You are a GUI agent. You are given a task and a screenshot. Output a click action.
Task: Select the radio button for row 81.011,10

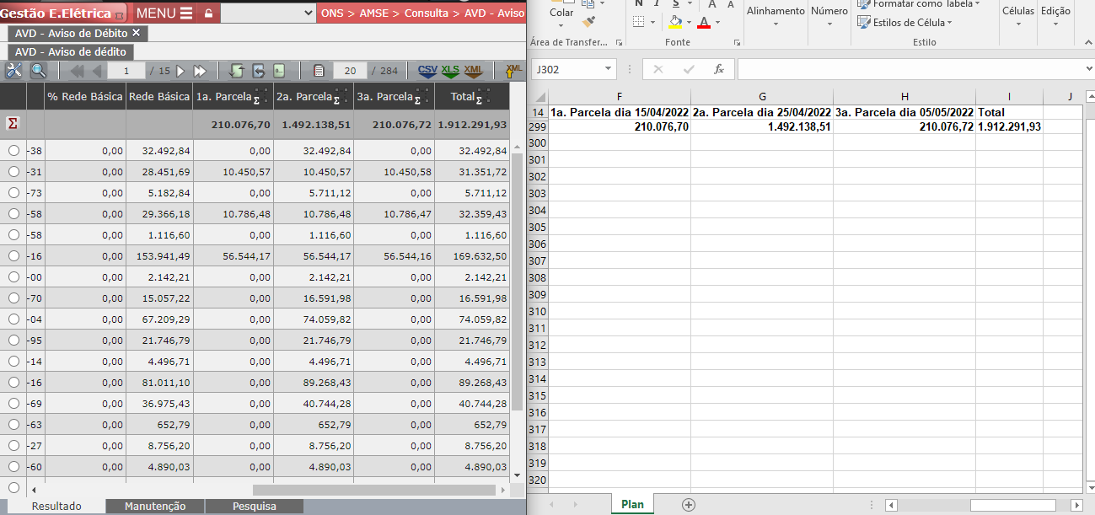13,382
